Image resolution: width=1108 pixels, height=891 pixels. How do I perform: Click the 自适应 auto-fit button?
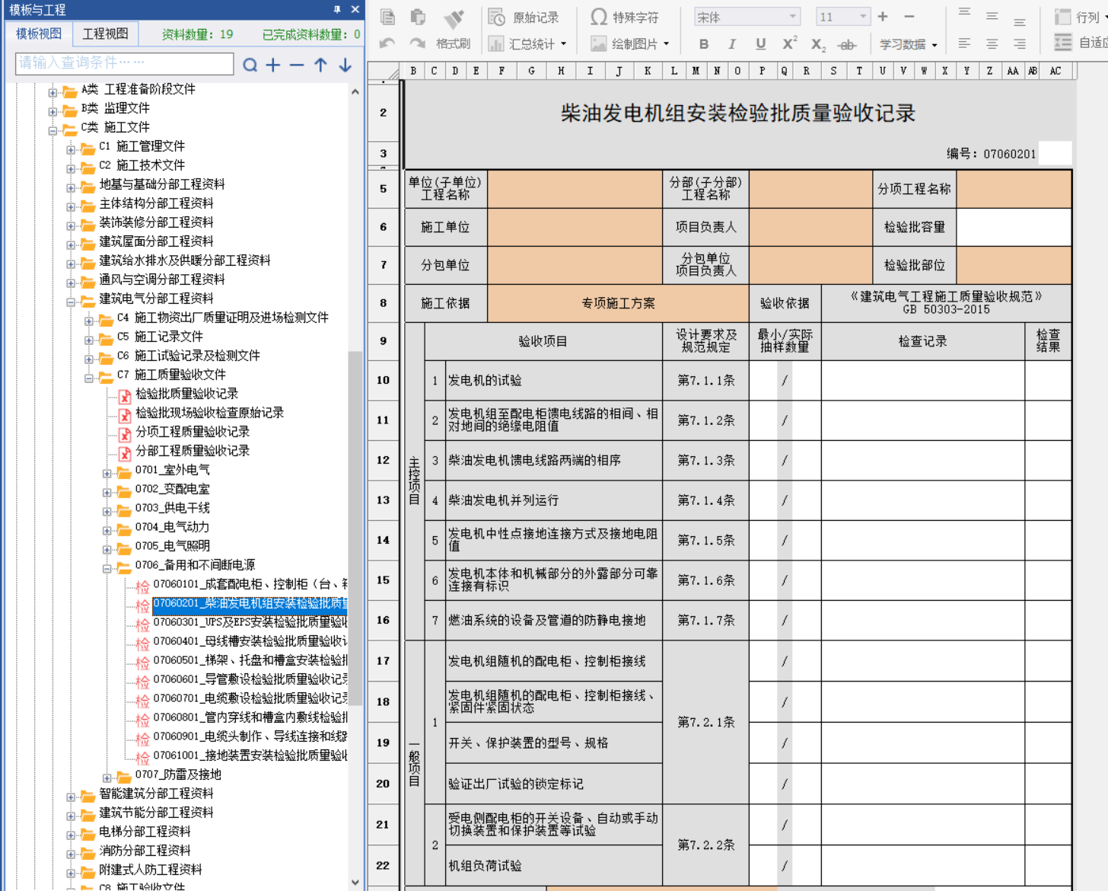pyautogui.click(x=1081, y=43)
